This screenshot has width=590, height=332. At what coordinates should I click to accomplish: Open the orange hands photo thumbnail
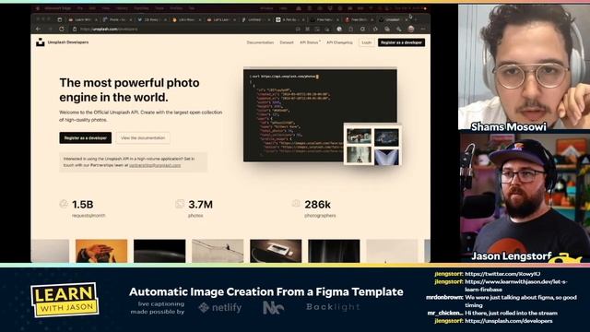coord(101,251)
